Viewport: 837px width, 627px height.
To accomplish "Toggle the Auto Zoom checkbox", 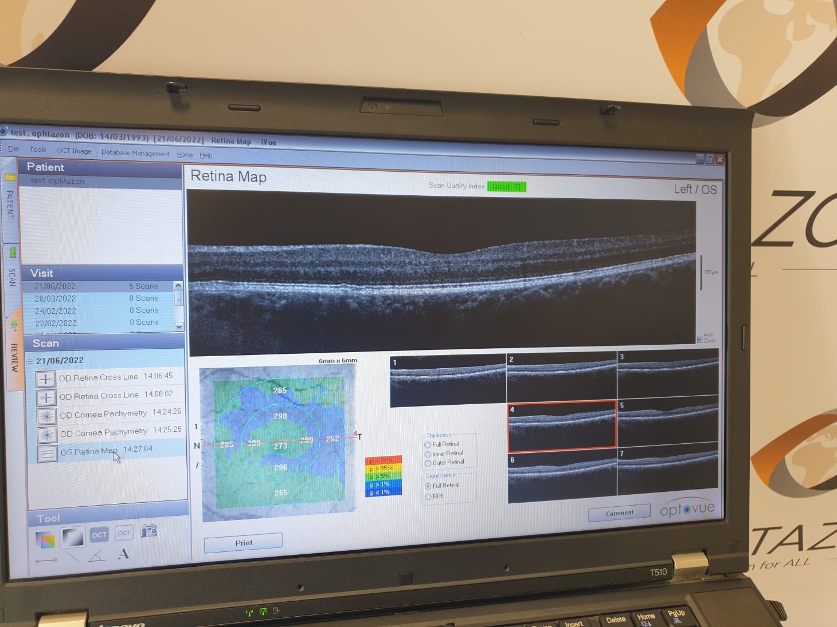I will [x=699, y=340].
